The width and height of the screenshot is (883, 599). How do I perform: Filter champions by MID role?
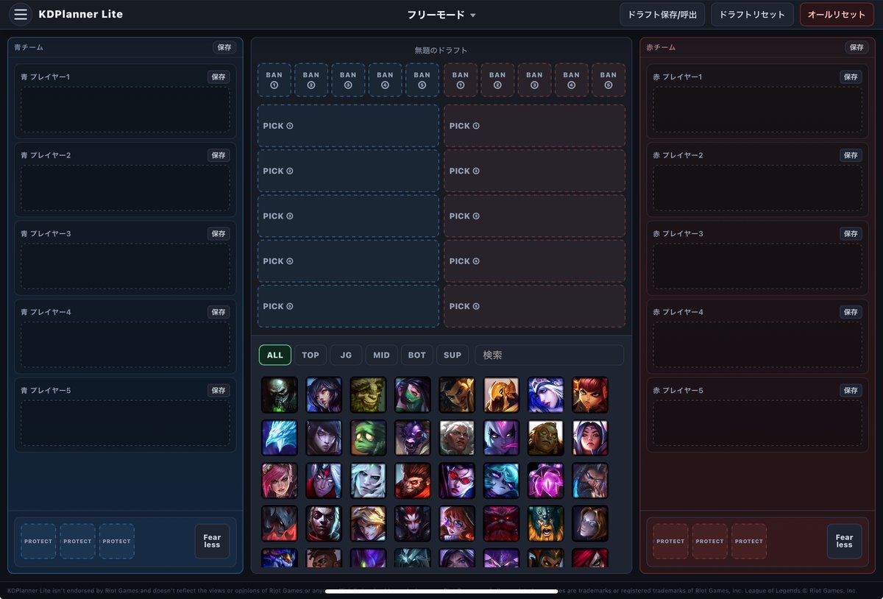pyautogui.click(x=381, y=355)
